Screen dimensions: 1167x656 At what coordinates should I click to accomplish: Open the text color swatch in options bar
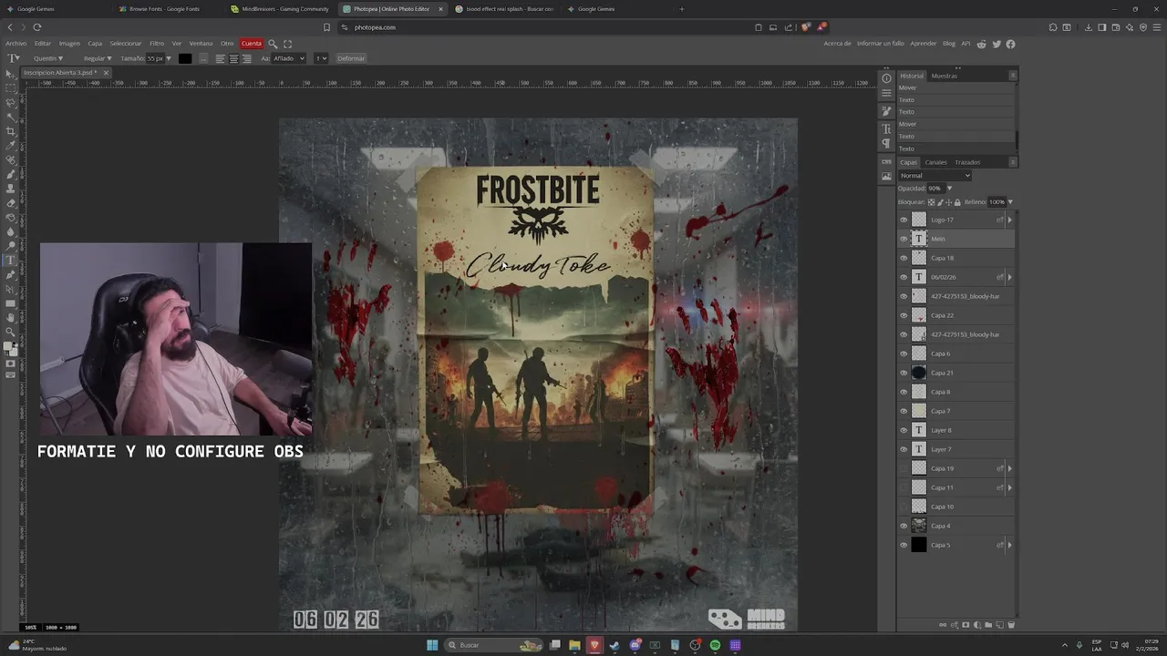tap(185, 58)
